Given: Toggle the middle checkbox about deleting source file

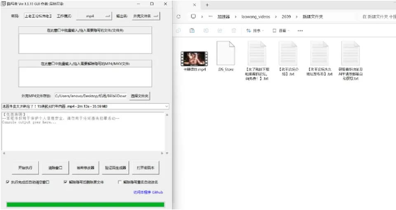Looking at the screenshot, I should (66, 182).
